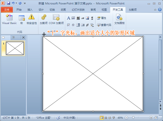Open the File (文件) tab

(7, 10)
